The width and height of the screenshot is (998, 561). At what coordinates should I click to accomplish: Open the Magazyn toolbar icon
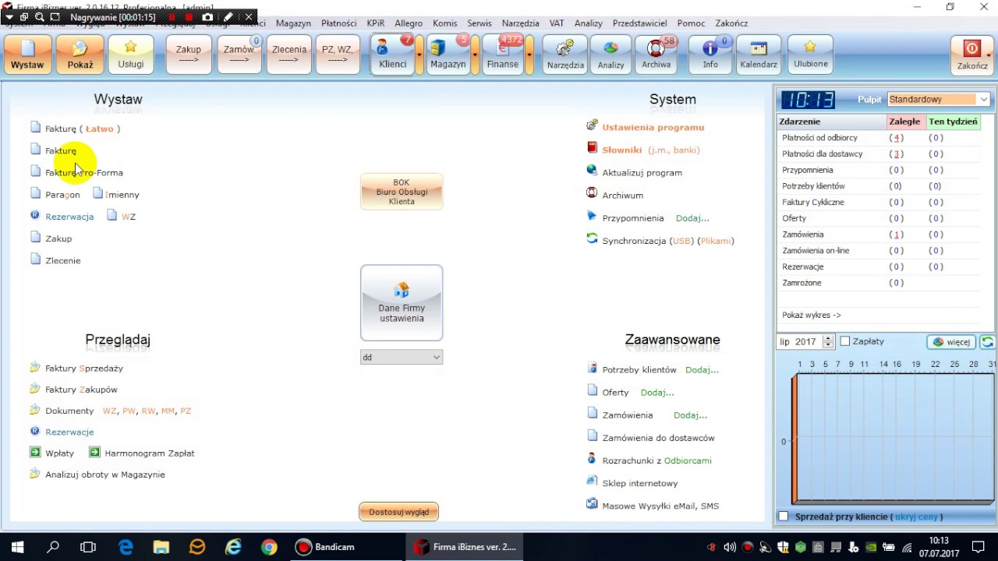pos(448,55)
